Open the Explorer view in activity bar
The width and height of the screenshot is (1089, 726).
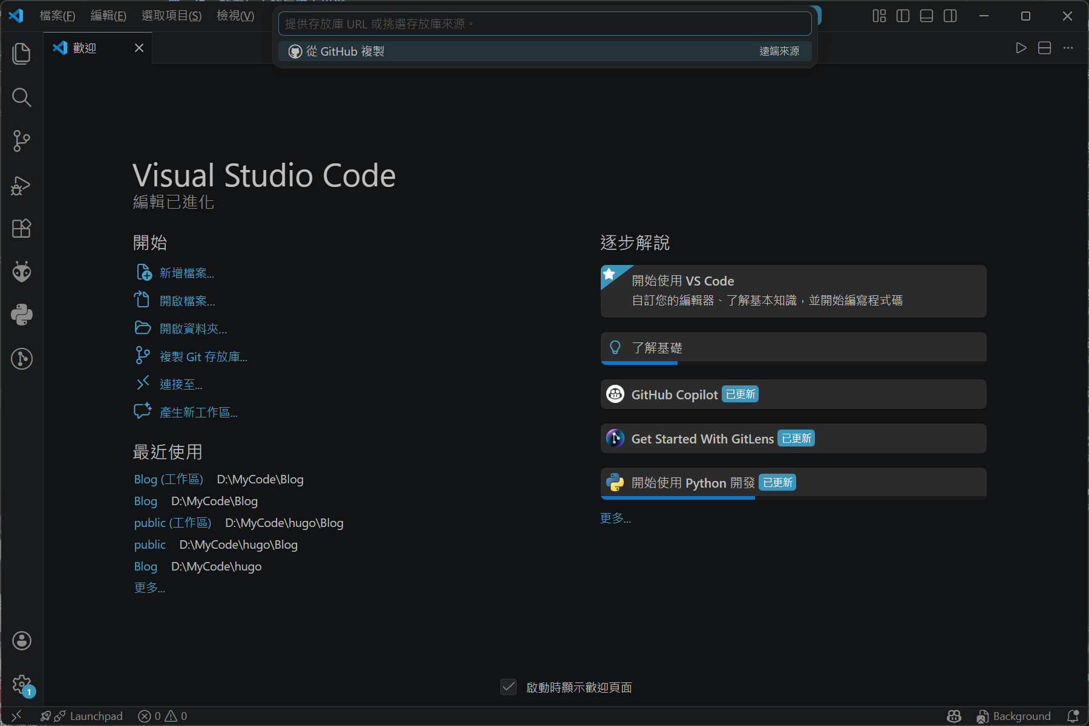point(22,53)
